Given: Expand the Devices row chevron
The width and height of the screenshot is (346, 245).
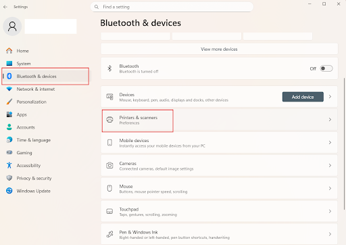Looking at the screenshot, I should (330, 97).
